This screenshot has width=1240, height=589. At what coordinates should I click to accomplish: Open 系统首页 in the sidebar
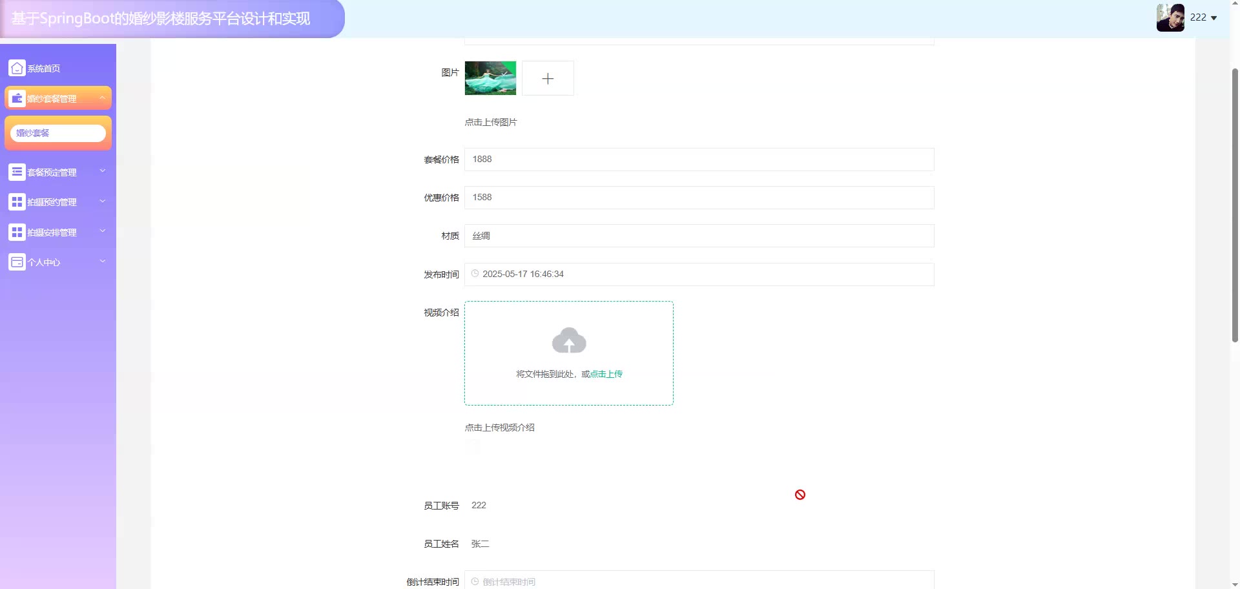coord(58,68)
